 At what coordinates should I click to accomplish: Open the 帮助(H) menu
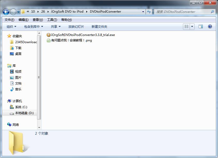(66, 20)
